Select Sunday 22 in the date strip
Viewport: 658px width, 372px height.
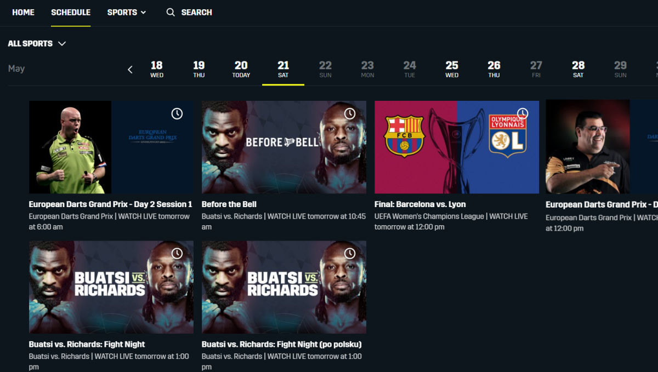pyautogui.click(x=325, y=70)
